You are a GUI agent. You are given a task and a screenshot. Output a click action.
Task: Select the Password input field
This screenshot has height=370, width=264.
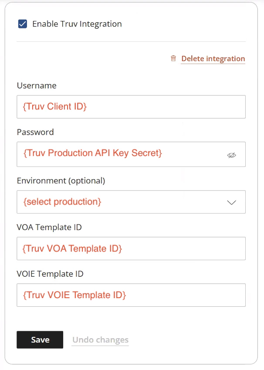122,154
